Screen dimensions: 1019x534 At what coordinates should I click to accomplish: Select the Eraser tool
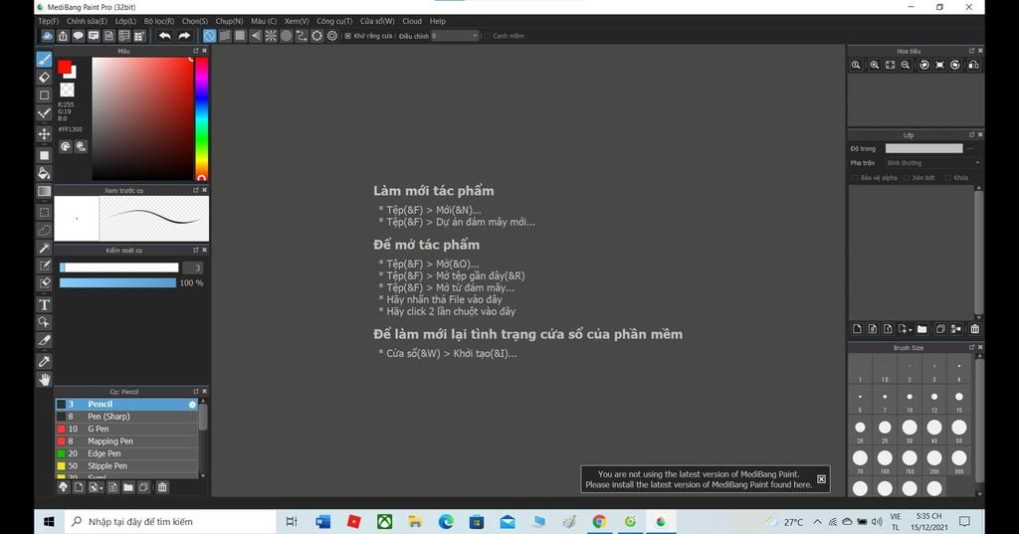point(44,78)
